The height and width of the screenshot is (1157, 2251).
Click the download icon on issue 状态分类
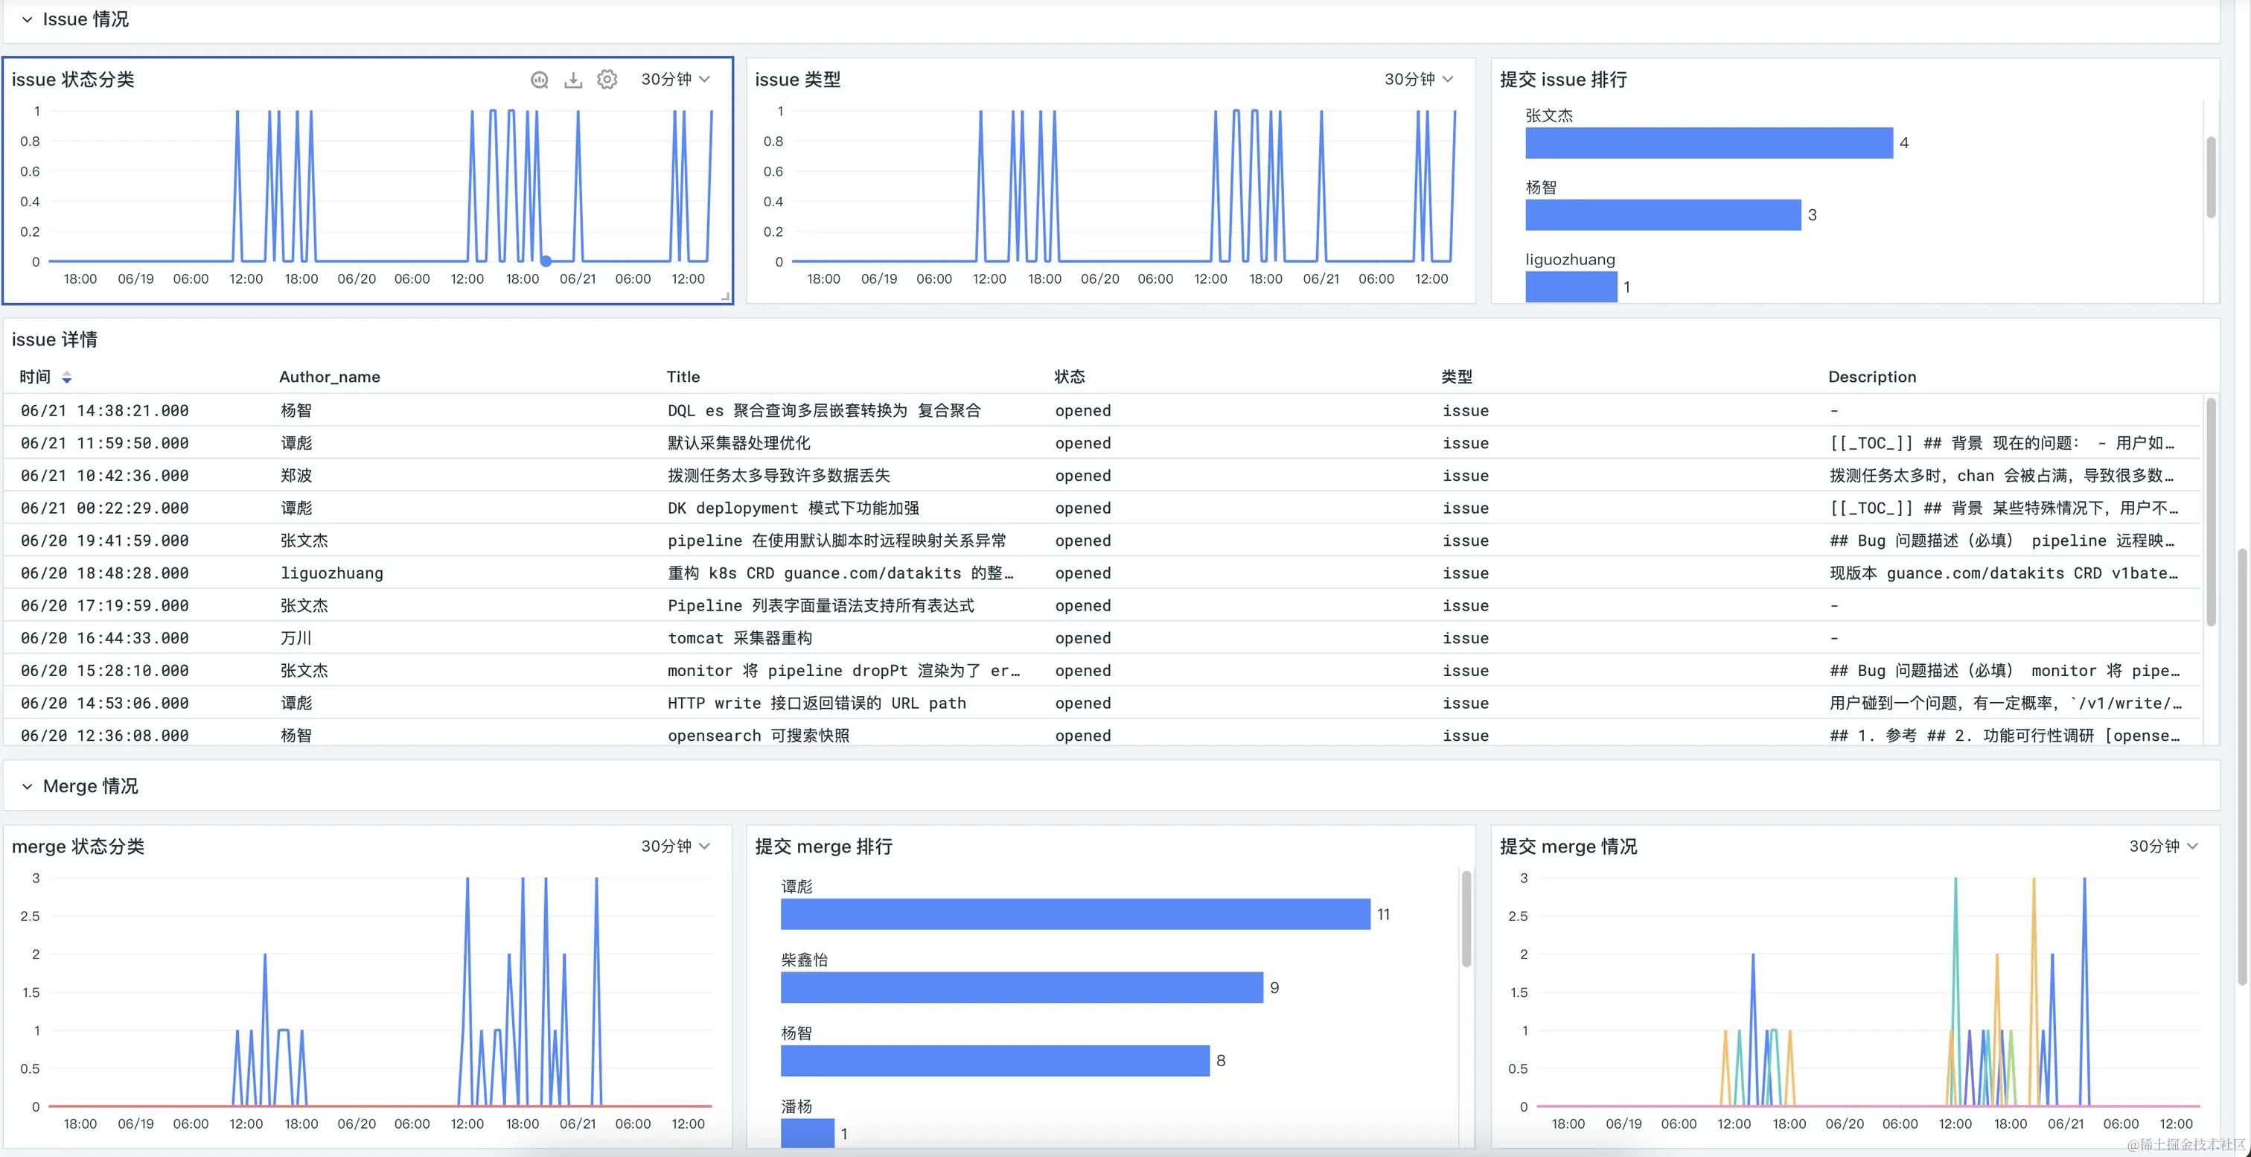(x=573, y=80)
